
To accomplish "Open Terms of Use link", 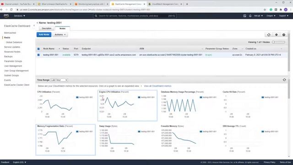I will click(285, 162).
